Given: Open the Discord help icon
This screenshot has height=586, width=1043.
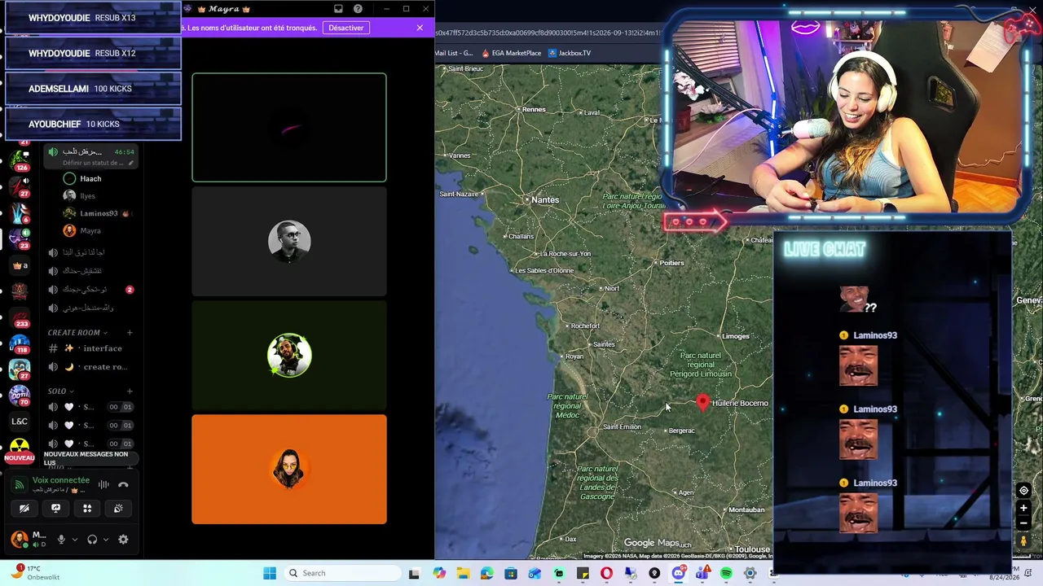Looking at the screenshot, I should [x=358, y=9].
